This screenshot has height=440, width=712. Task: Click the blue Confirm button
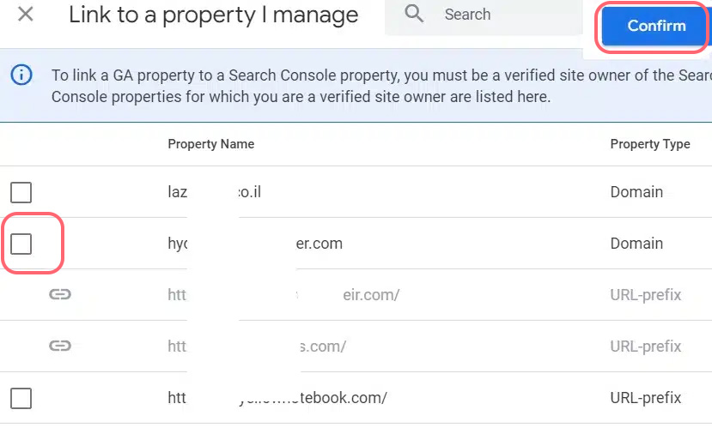655,26
